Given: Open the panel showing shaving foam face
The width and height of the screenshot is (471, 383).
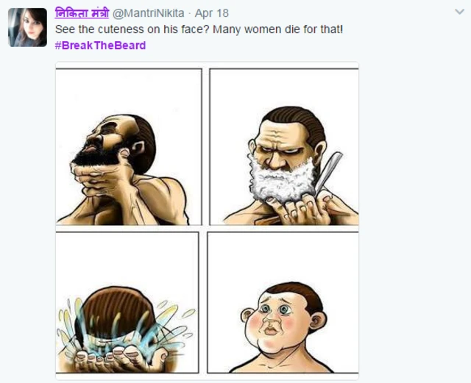Looking at the screenshot, I should pyautogui.click(x=284, y=147).
